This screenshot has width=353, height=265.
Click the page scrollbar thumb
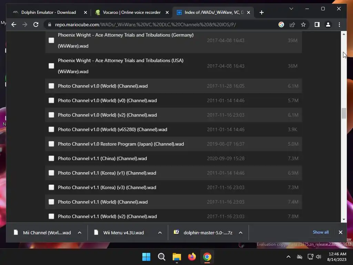tap(344, 113)
